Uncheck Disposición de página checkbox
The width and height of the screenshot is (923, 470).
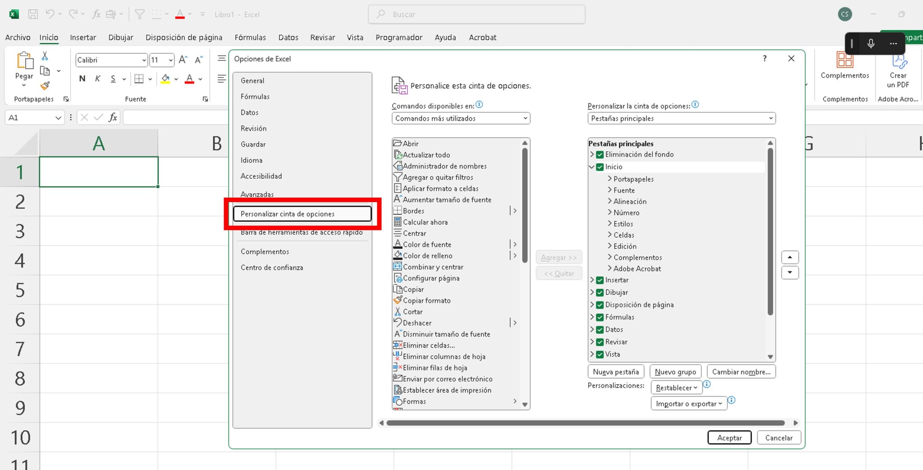coord(600,305)
